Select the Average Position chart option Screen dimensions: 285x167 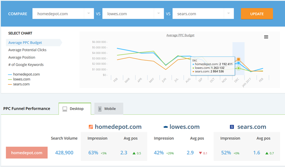pos(21,57)
